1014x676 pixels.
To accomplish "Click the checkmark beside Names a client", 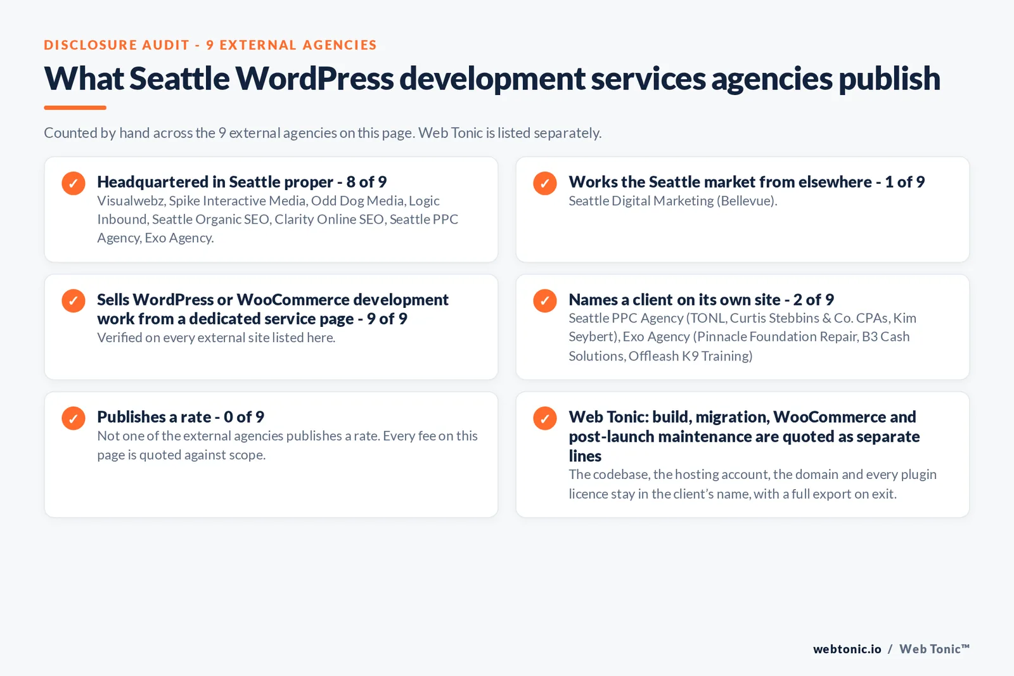I will pyautogui.click(x=545, y=300).
